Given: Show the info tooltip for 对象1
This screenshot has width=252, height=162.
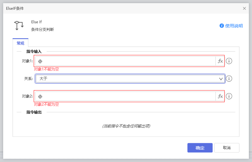Looking at the screenshot, I should 229,61.
